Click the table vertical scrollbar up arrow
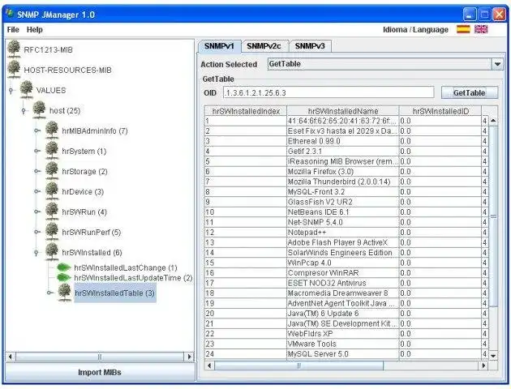This screenshot has height=389, width=511. [493, 121]
